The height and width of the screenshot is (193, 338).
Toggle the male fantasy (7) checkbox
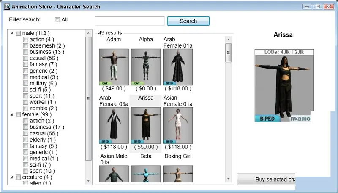[x=26, y=64]
